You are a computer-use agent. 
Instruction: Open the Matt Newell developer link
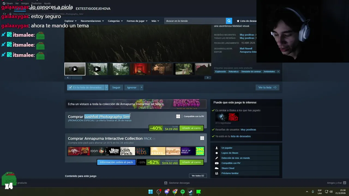pos(246,48)
